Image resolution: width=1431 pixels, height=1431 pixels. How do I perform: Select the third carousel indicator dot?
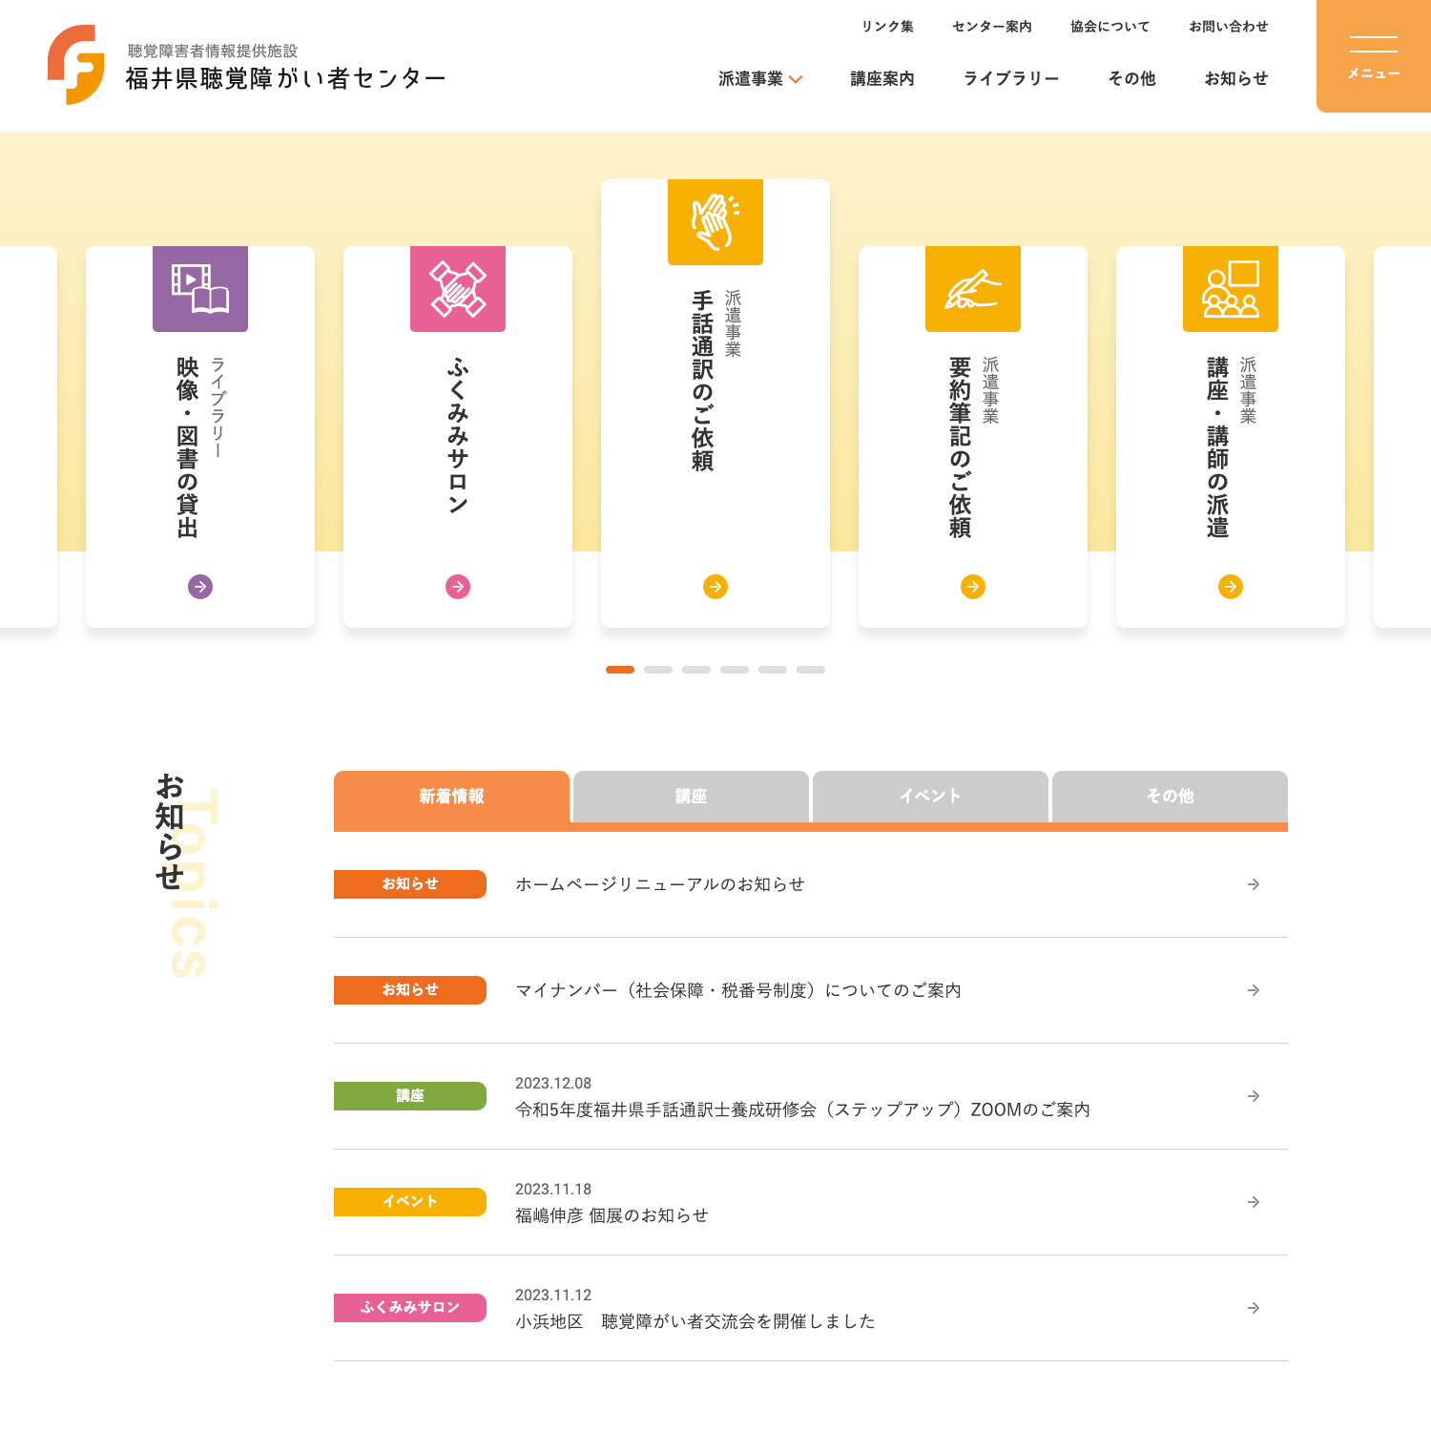tap(696, 670)
